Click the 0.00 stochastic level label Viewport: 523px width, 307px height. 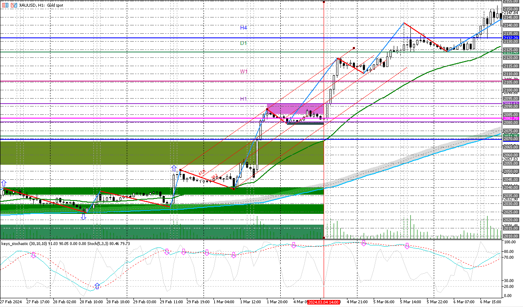click(508, 295)
